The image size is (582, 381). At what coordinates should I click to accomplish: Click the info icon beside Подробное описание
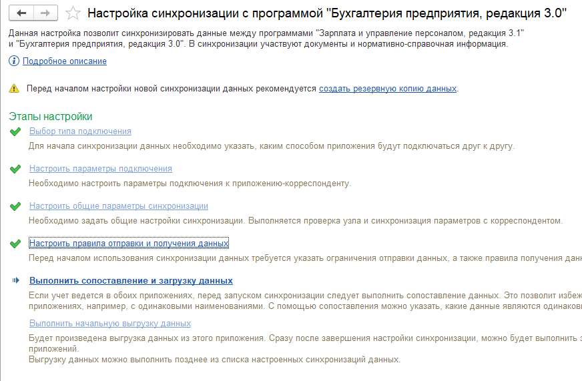(x=14, y=61)
